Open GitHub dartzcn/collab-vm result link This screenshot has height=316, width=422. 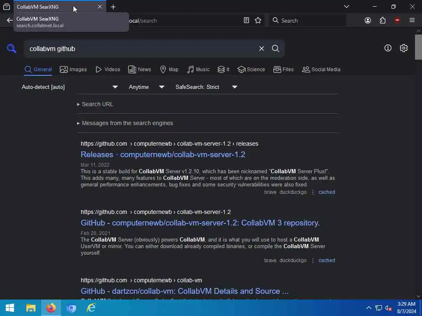click(185, 291)
